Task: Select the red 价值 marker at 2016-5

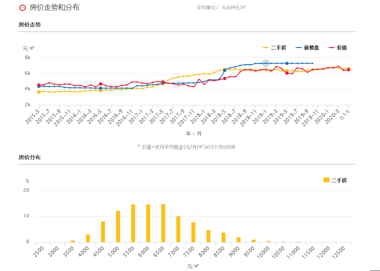Action: point(101,84)
